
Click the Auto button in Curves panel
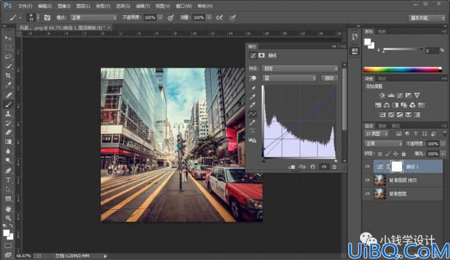(x=329, y=78)
